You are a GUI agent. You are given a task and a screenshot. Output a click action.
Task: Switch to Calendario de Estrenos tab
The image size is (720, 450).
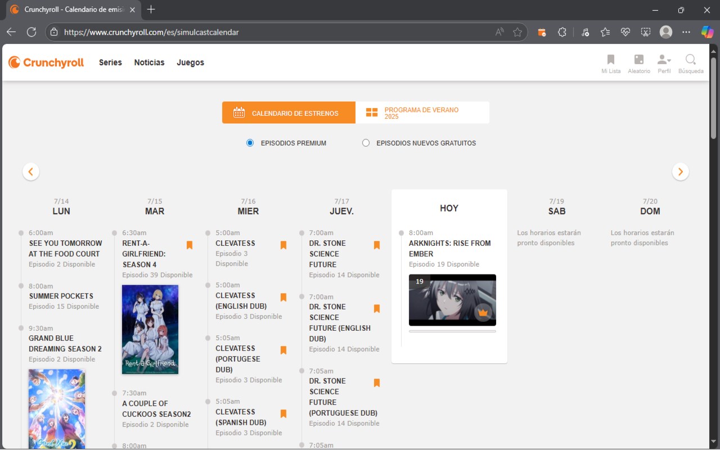point(289,112)
